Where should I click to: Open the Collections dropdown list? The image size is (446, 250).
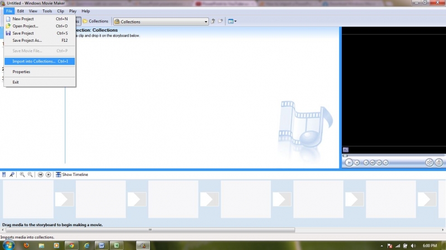206,22
